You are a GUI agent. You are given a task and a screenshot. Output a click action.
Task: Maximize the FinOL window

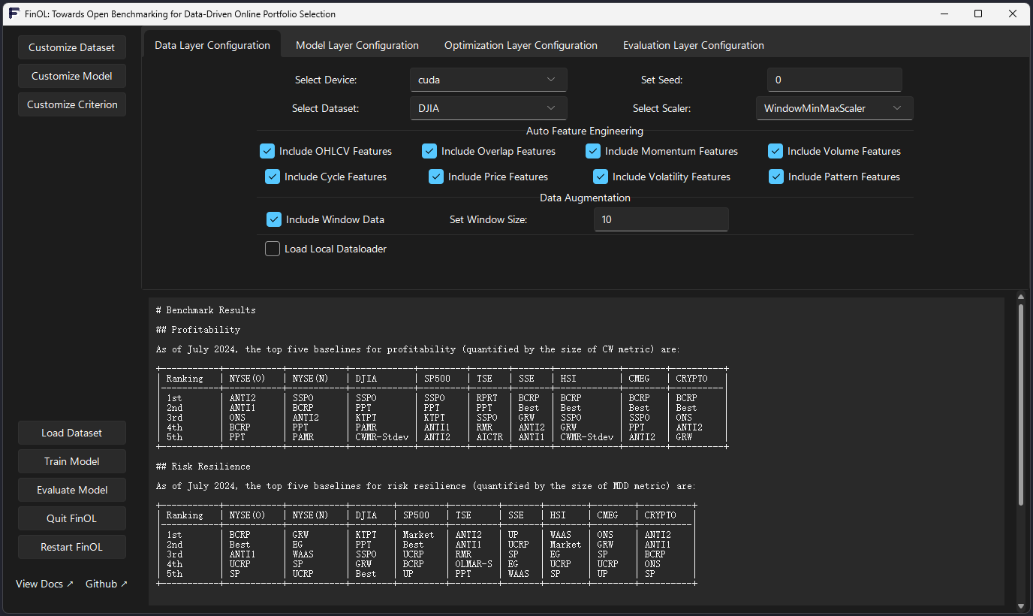[x=978, y=14]
